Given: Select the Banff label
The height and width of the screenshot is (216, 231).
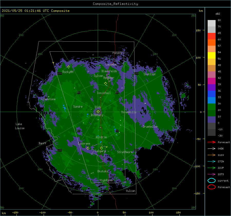Looking at the screenshot, I should click(42, 143).
